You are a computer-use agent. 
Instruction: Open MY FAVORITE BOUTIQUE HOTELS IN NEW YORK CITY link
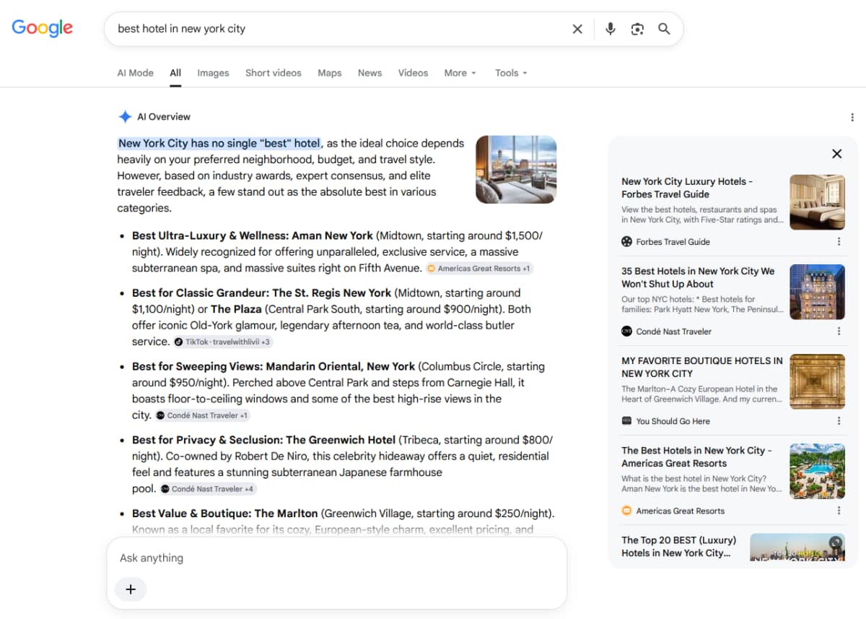[702, 367]
